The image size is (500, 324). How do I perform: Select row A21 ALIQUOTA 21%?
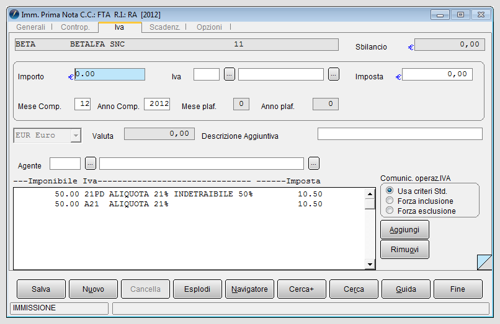(189, 204)
